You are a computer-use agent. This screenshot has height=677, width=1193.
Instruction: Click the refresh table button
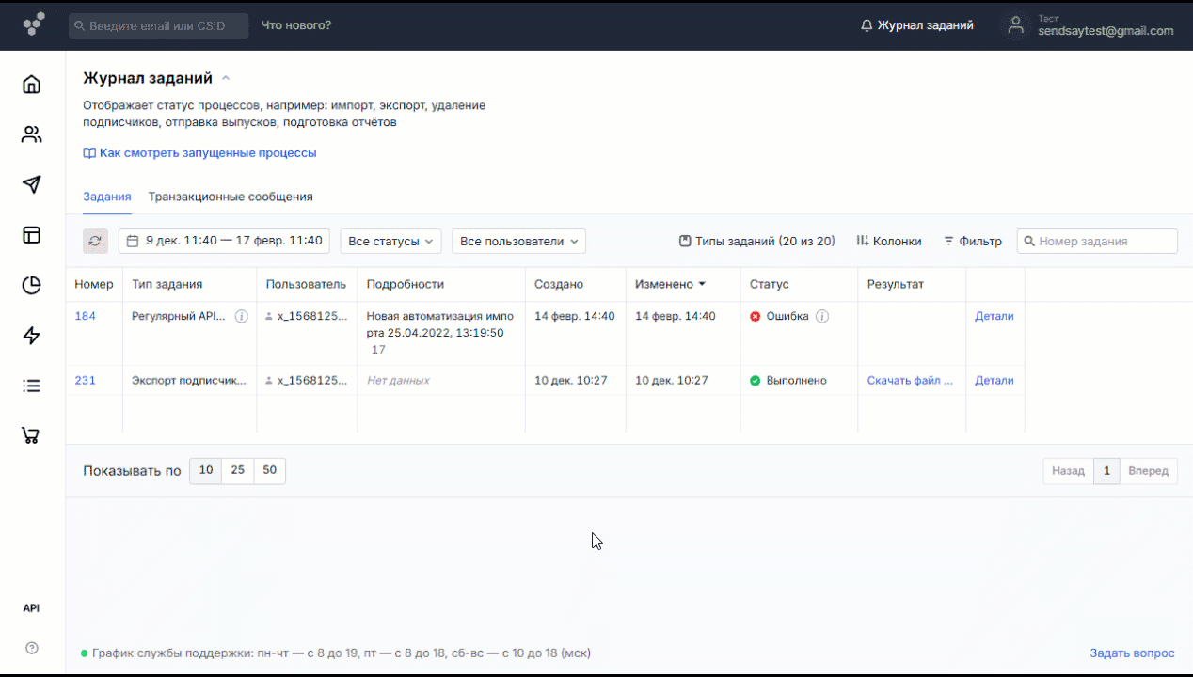[x=95, y=242]
